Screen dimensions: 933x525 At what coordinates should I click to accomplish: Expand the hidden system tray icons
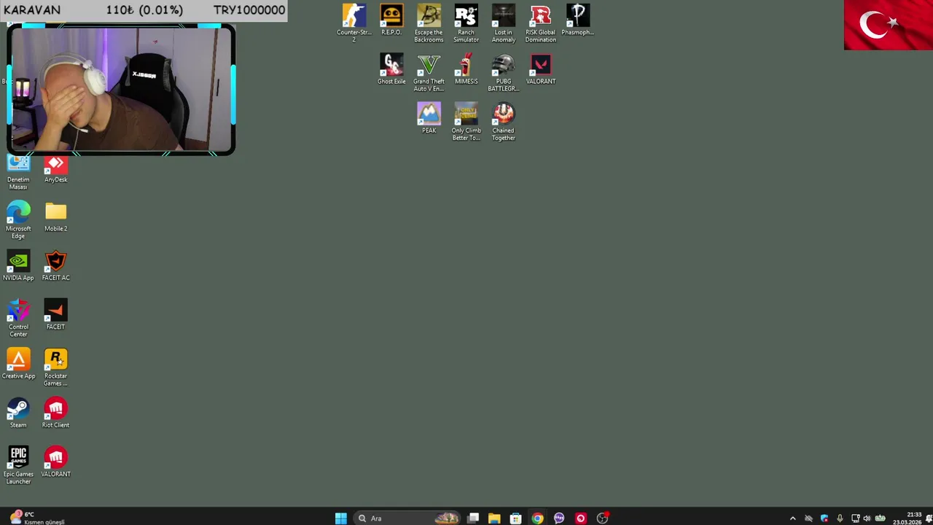[793, 518]
